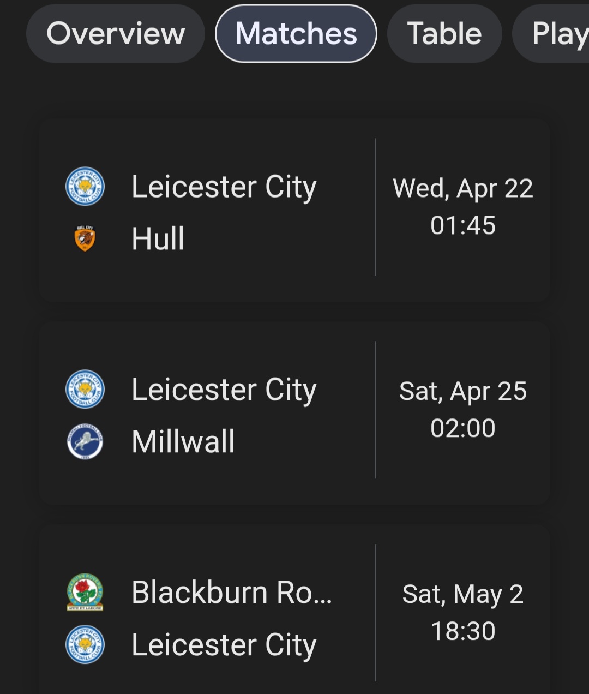Click the Millwall lion crest
589x694 pixels.
coord(85,441)
